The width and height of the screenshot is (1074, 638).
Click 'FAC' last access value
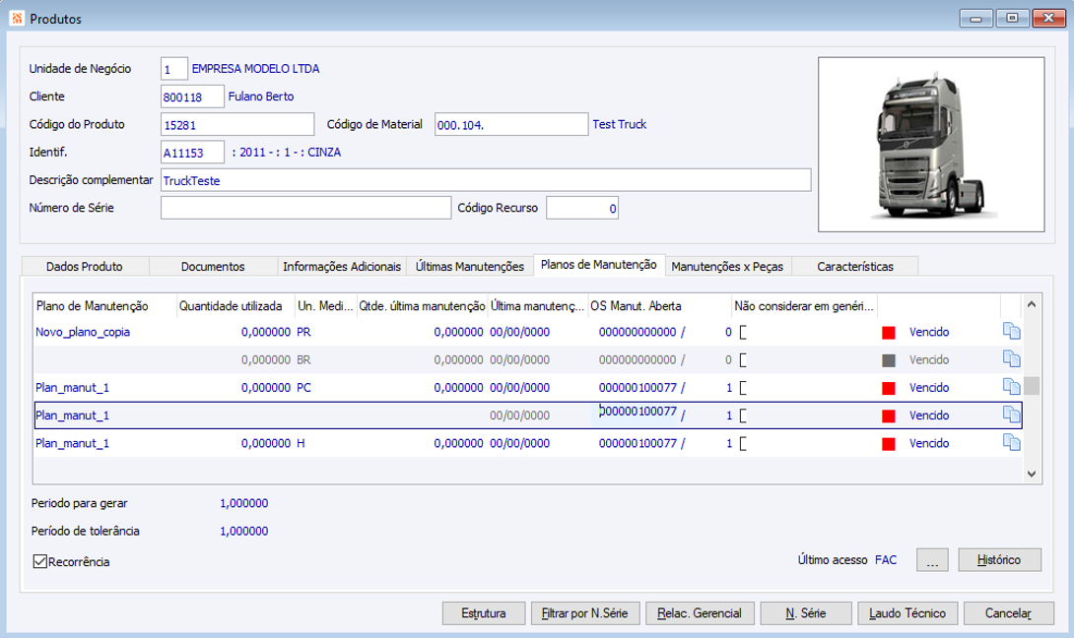(886, 560)
